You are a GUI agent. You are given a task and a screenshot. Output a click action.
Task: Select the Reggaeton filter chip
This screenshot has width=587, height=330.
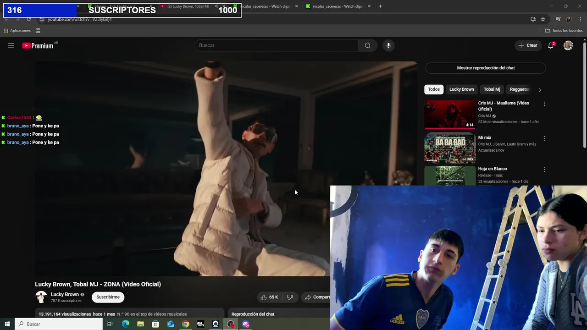point(520,89)
